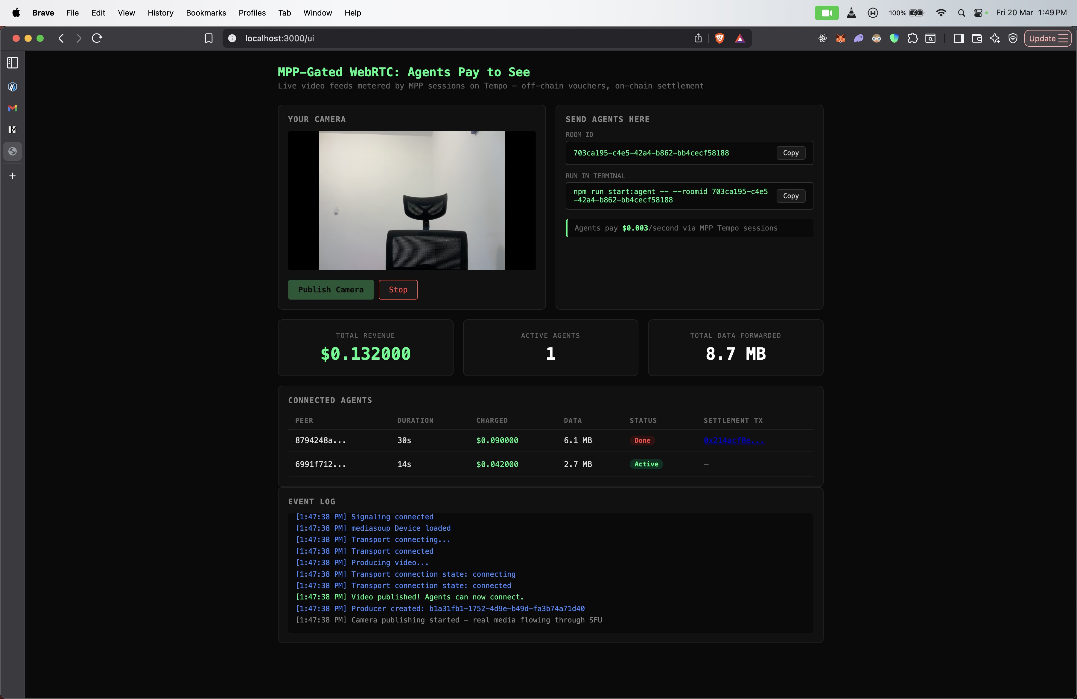Viewport: 1077px width, 699px height.
Task: Open the Extensions puzzle piece icon
Action: tap(912, 39)
